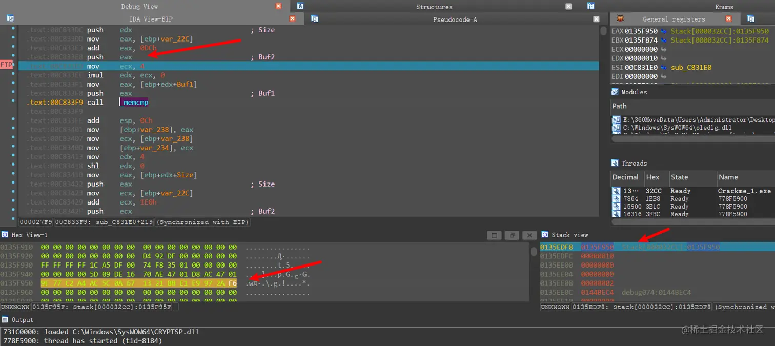775x346 pixels.
Task: Click thread 7864 row icon
Action: (617, 199)
